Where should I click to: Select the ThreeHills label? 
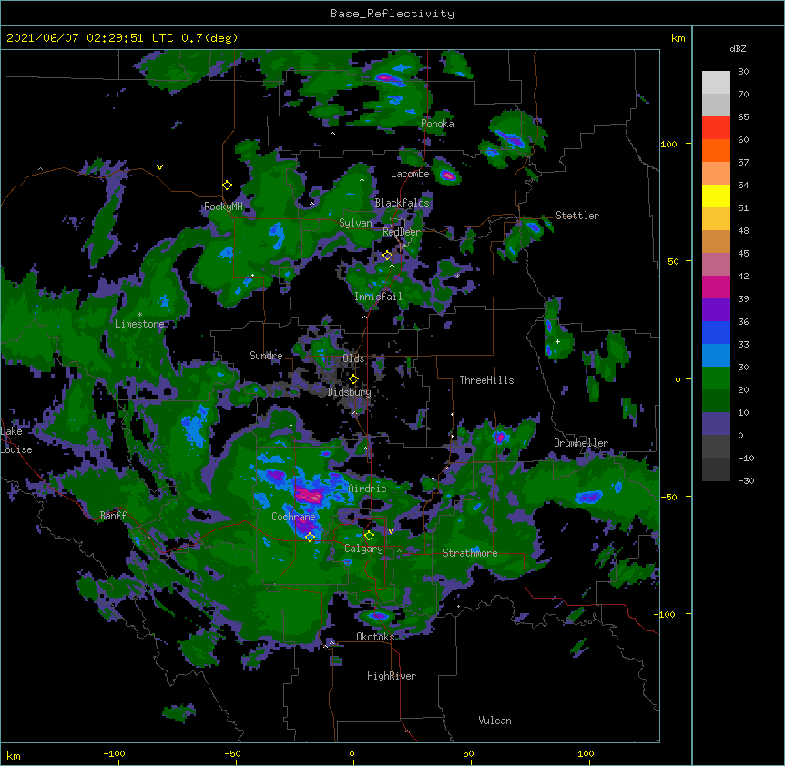(x=486, y=380)
